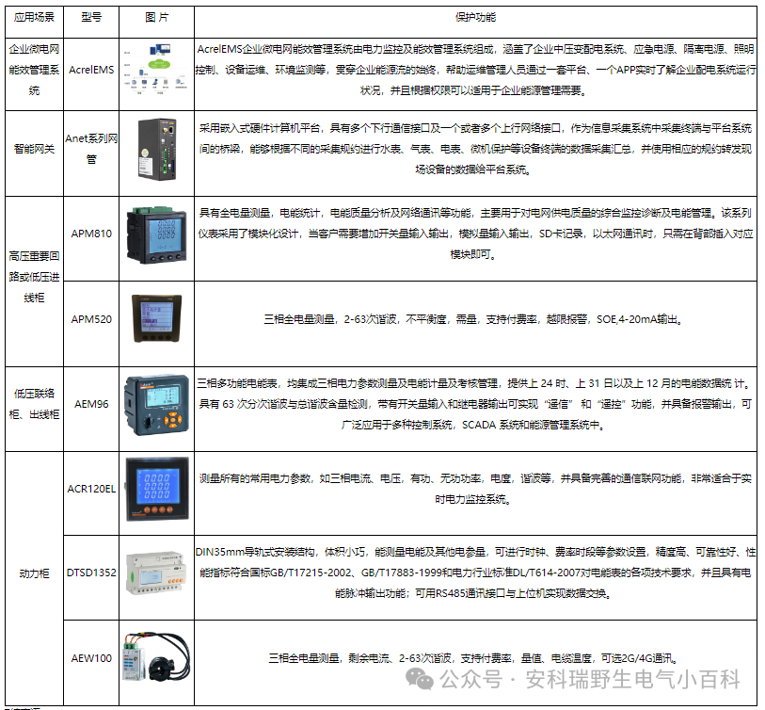Click the ACR120EL model name
Image resolution: width=765 pixels, height=710 pixels.
(x=91, y=489)
